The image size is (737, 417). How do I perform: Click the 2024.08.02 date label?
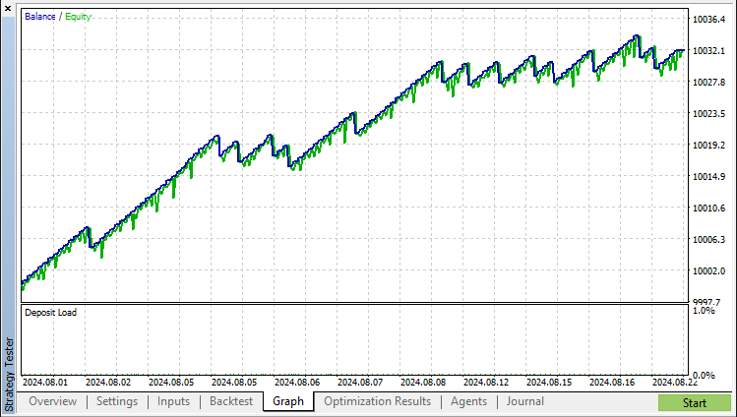(108, 383)
